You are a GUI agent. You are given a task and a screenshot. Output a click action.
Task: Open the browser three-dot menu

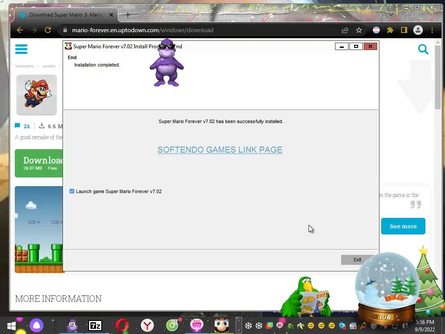432,30
